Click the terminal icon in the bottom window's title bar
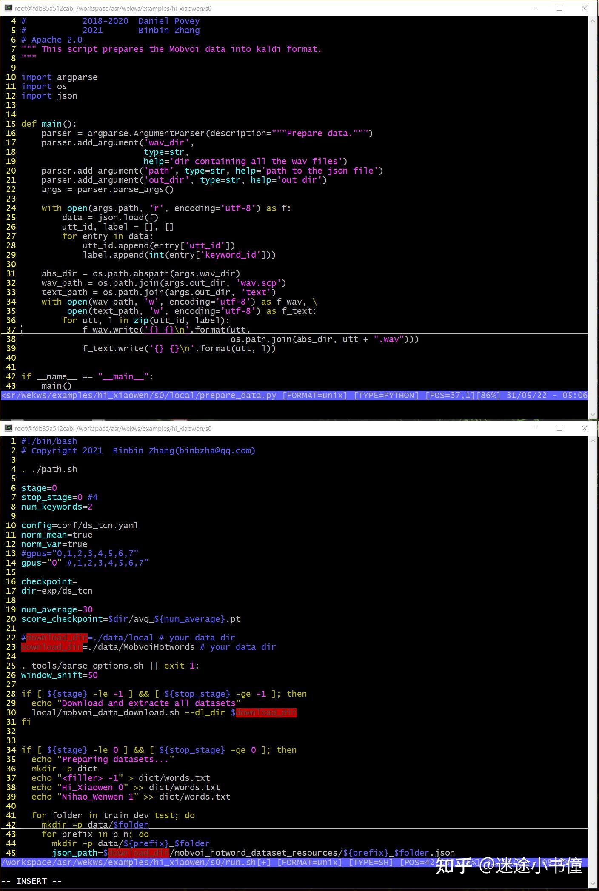The width and height of the screenshot is (599, 891). pos(8,428)
